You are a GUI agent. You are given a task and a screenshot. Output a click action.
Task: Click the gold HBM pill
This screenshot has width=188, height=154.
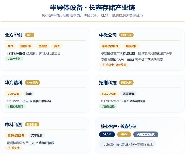(124, 134)
